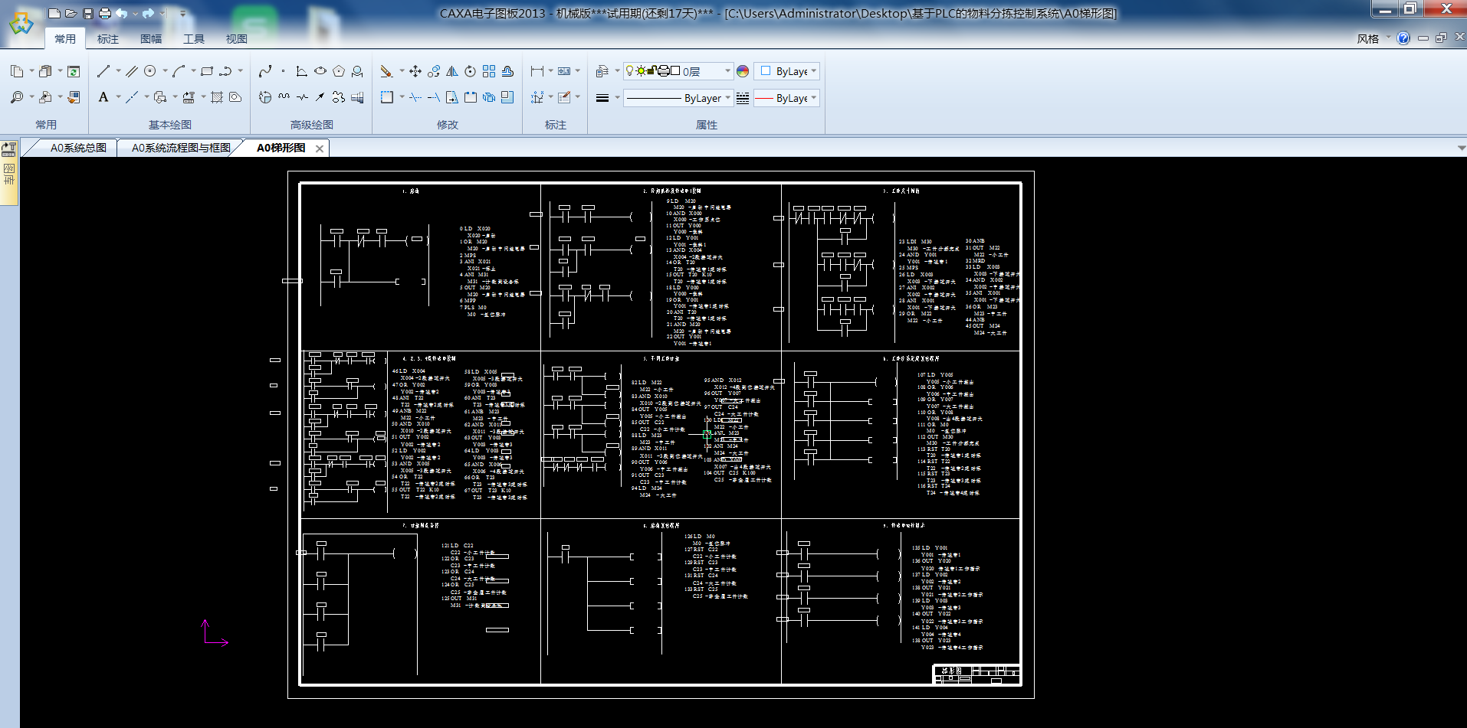
Task: Click the Mirror tool in 修改 group
Action: (x=452, y=71)
